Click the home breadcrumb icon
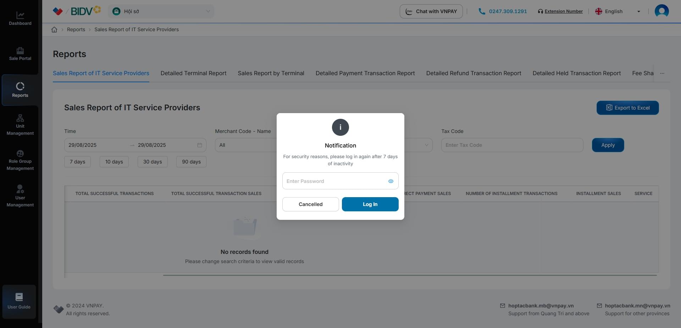This screenshot has height=328, width=681. coord(54,30)
